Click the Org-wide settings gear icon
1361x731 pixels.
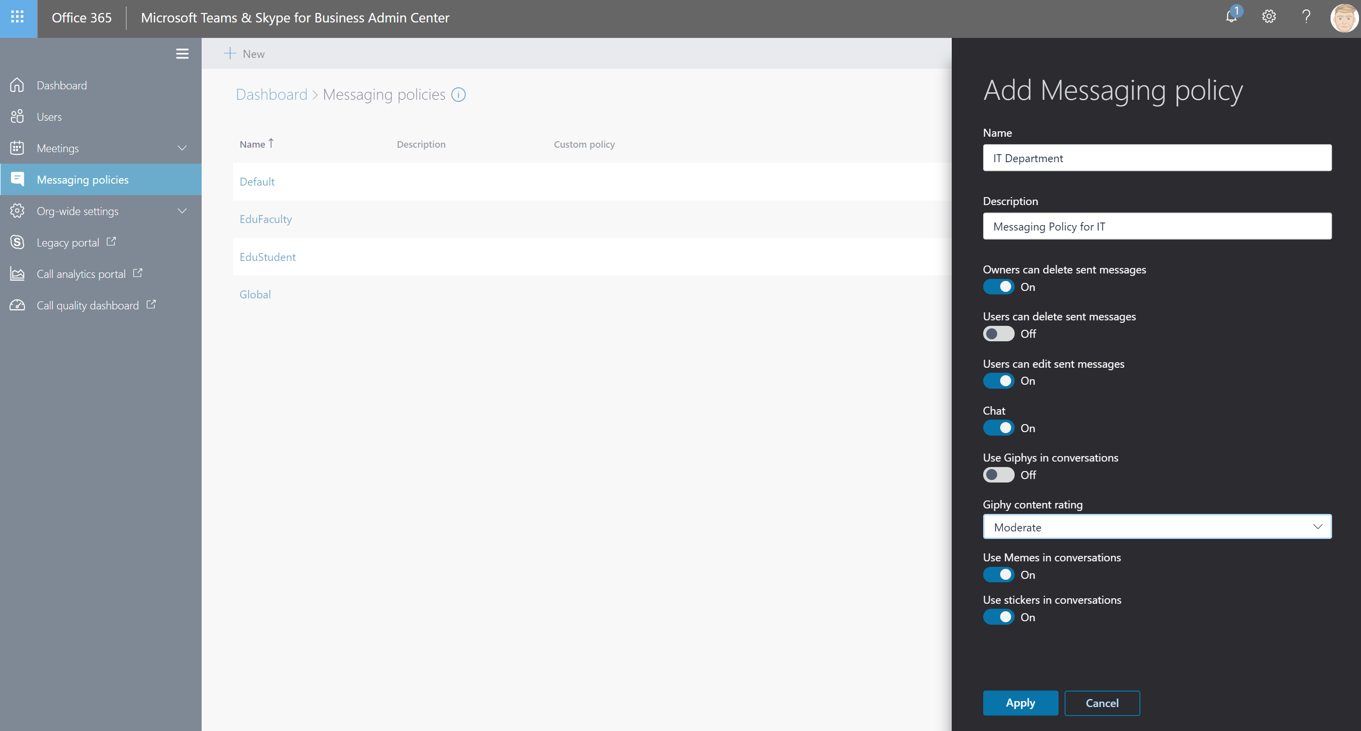(17, 211)
